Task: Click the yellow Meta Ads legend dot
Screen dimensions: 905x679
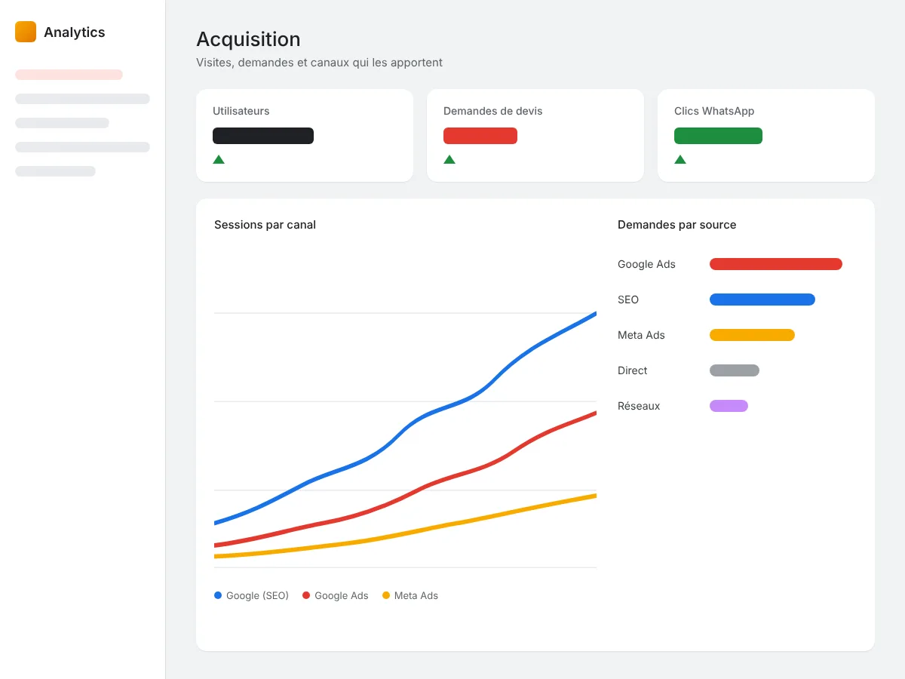Action: tap(386, 595)
